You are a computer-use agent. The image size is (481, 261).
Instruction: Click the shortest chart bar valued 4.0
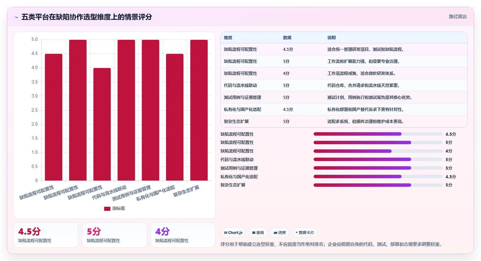(102, 124)
